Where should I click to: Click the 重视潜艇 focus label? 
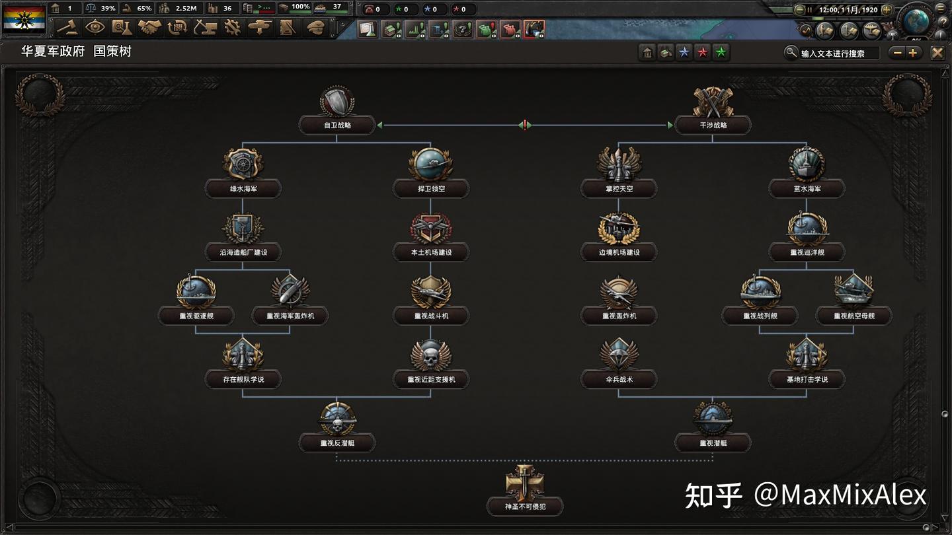(x=713, y=443)
